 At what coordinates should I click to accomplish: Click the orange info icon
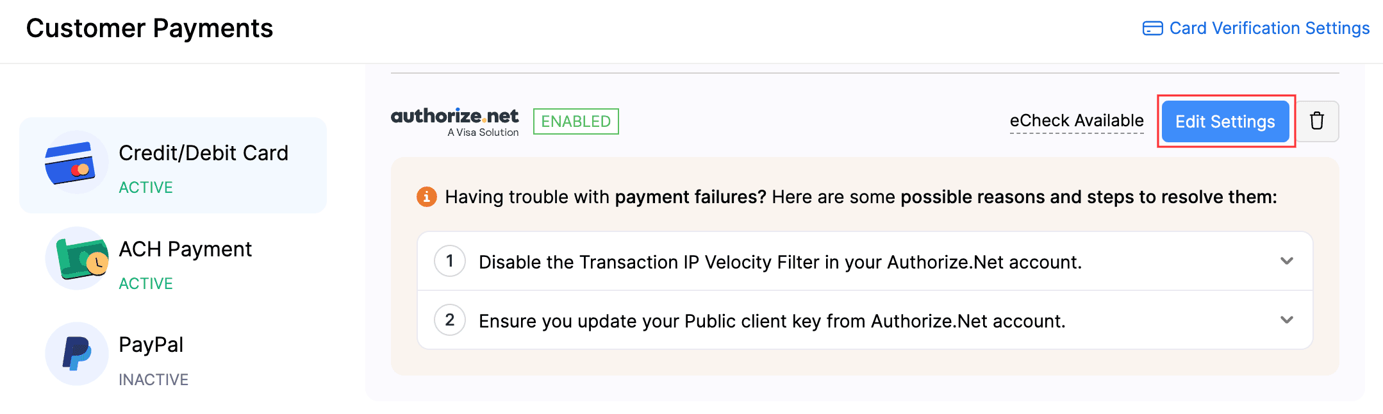coord(427,197)
